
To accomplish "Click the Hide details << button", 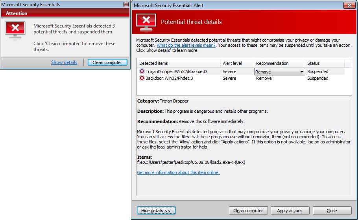I will (x=156, y=211).
